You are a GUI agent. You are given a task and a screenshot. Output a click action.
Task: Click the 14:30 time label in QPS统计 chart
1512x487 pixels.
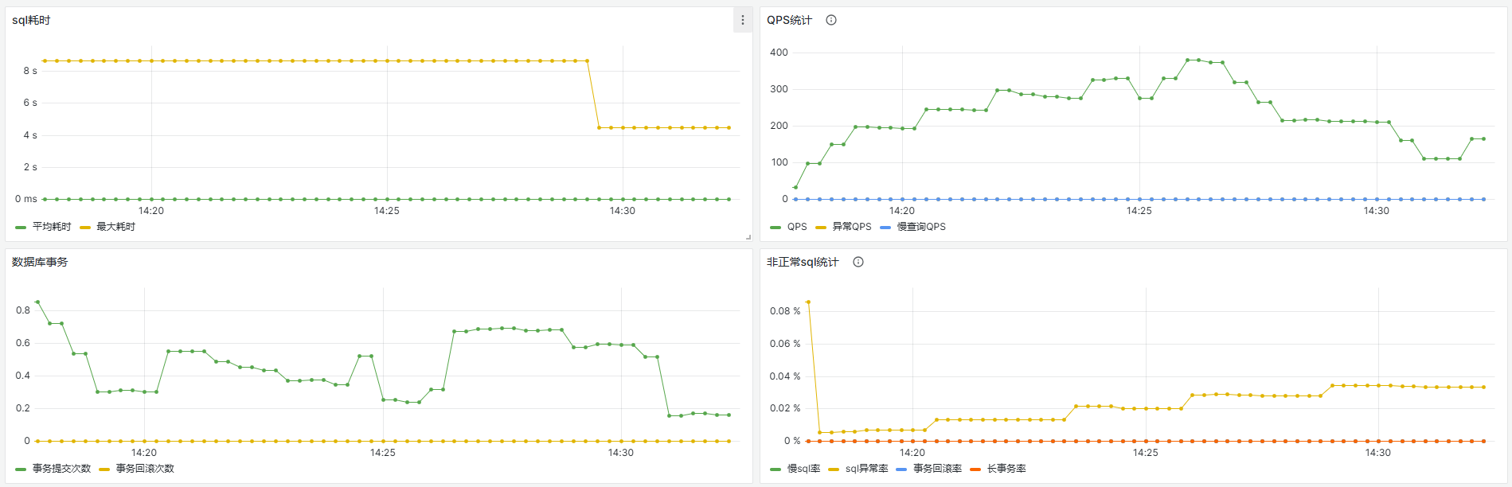pos(1376,211)
